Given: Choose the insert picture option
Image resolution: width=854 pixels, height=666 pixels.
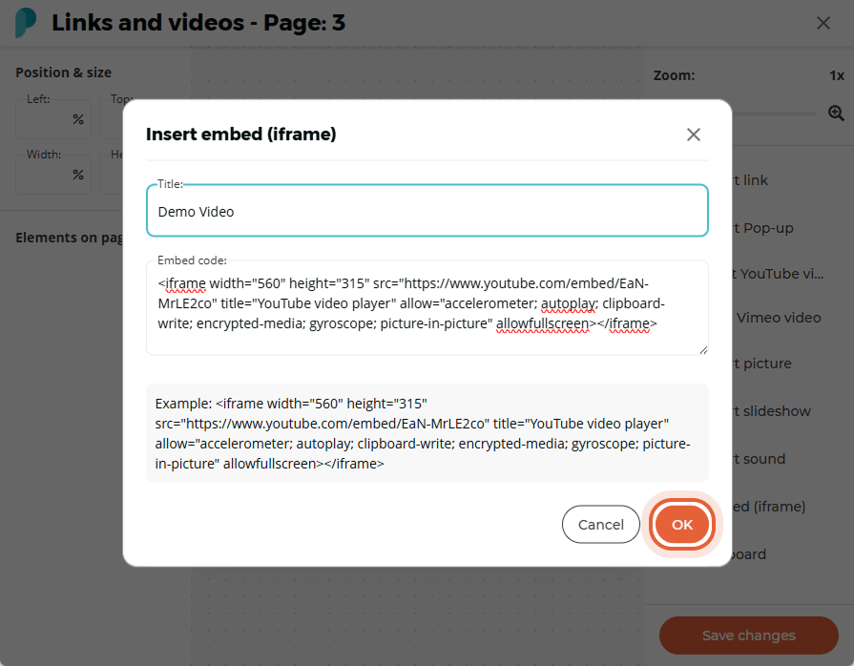Looking at the screenshot, I should (x=762, y=364).
